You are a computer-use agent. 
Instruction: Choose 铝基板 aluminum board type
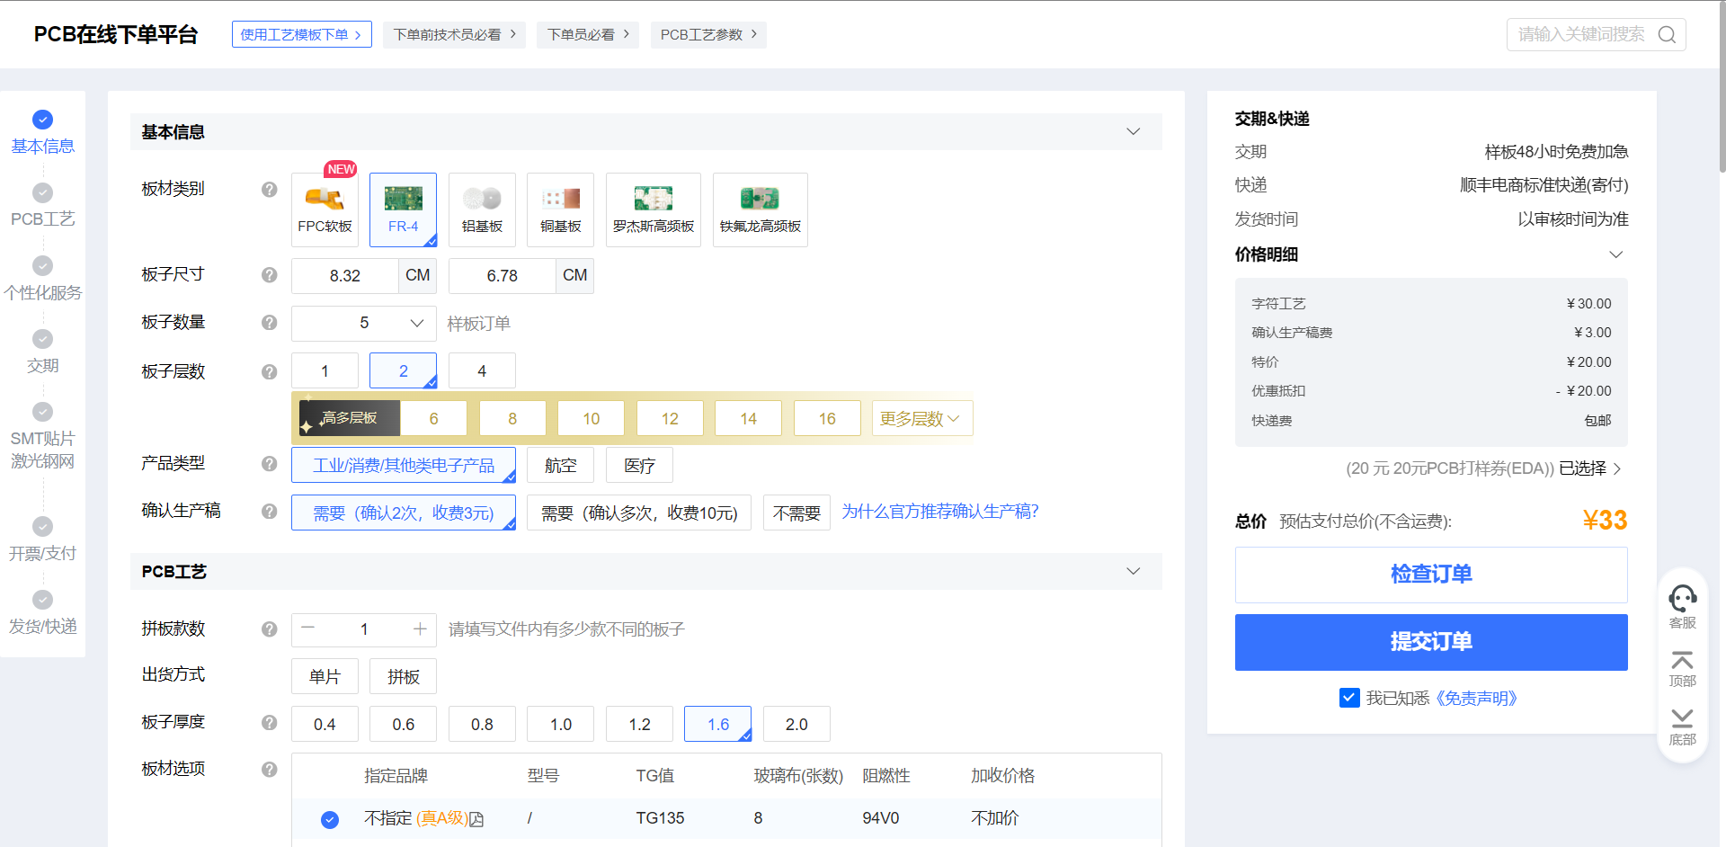point(482,210)
